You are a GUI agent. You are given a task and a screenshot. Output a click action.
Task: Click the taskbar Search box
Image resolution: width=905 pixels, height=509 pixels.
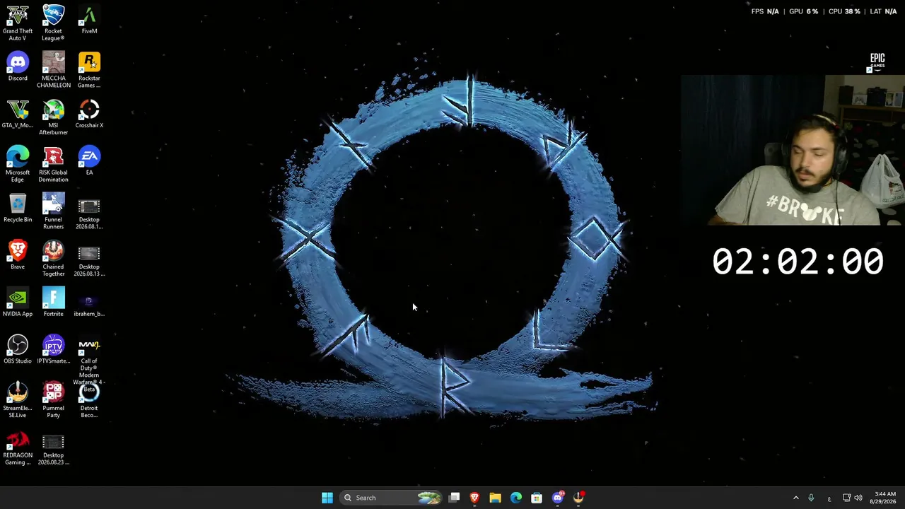click(390, 498)
